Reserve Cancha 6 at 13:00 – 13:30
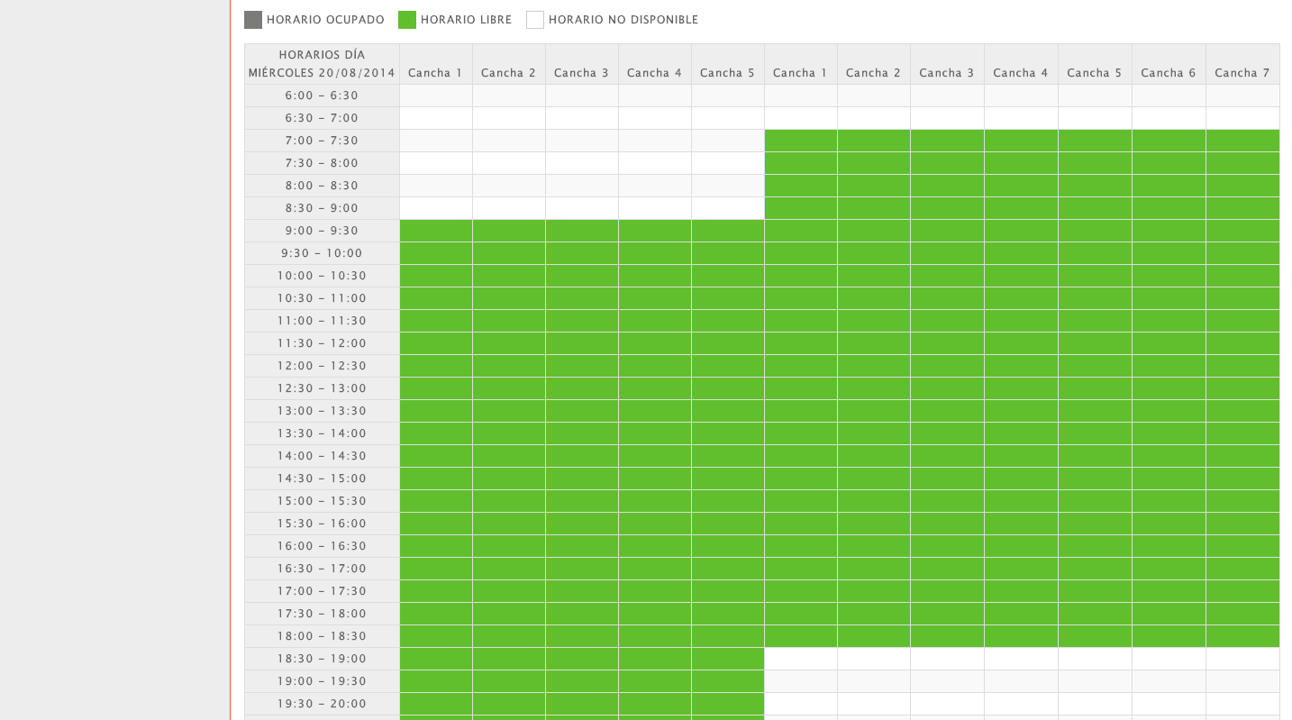The height and width of the screenshot is (720, 1292). (x=1169, y=411)
